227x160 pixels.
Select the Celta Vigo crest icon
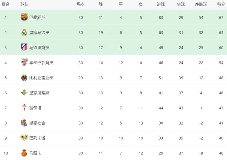point(24,108)
